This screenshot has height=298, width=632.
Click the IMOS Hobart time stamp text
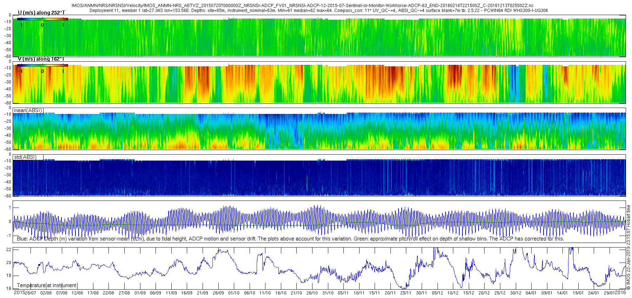pos(628,247)
